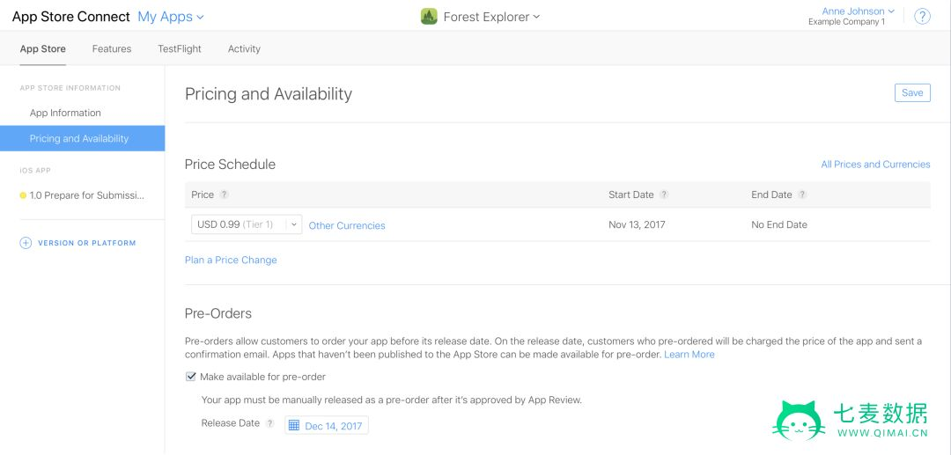The image size is (951, 455).
Task: Open the All Prices and Currencies link
Action: 875,165
